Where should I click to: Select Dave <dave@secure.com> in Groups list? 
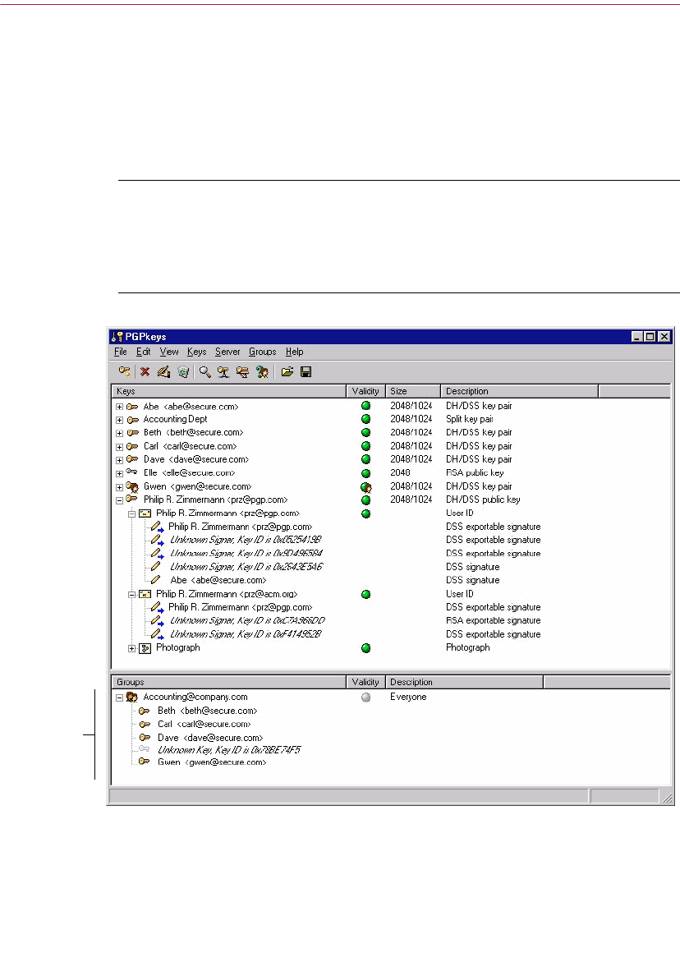210,738
